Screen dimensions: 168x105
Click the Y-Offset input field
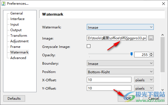tap(109, 88)
